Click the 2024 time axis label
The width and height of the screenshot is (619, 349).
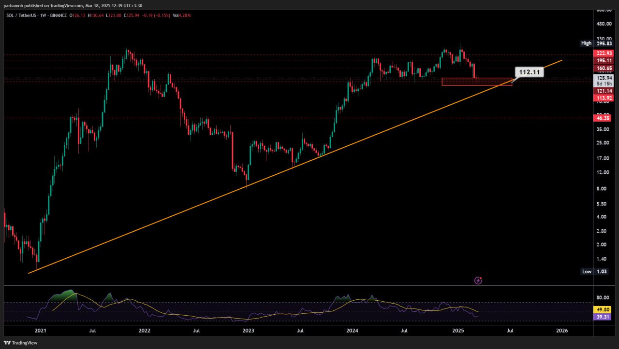tap(352, 331)
